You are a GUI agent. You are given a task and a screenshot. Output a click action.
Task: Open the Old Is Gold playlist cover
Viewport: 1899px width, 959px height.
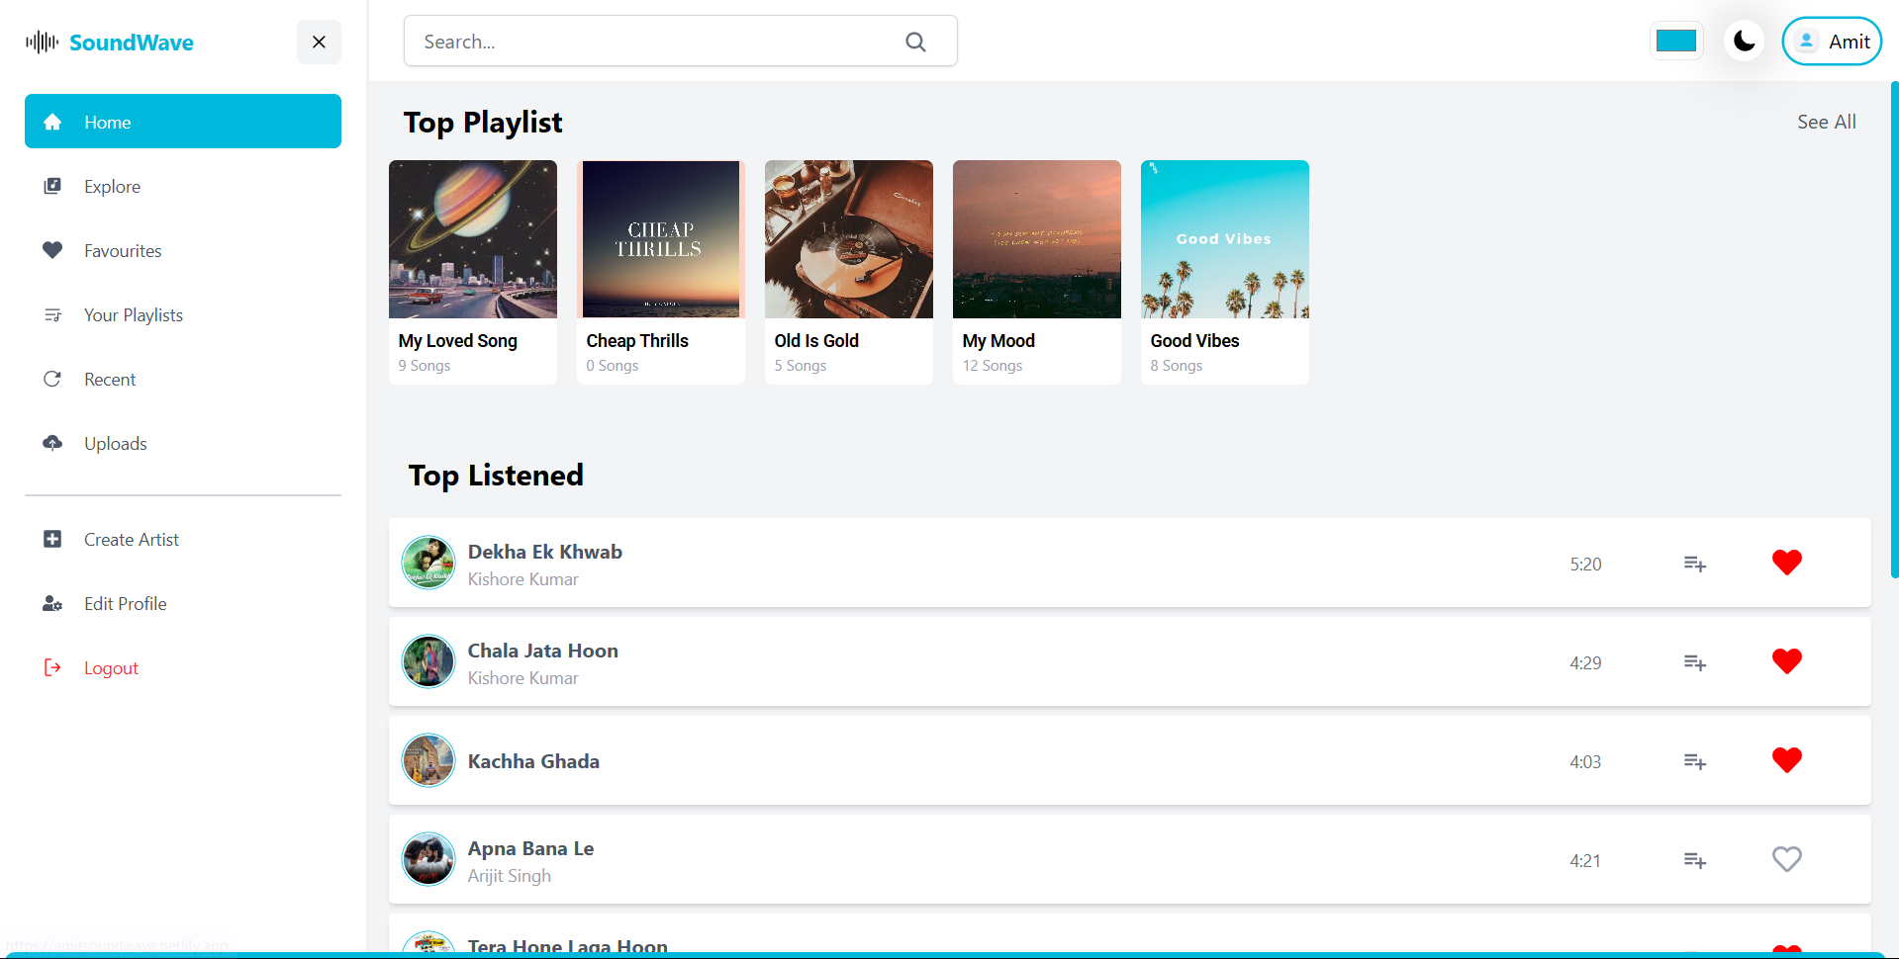coord(849,239)
